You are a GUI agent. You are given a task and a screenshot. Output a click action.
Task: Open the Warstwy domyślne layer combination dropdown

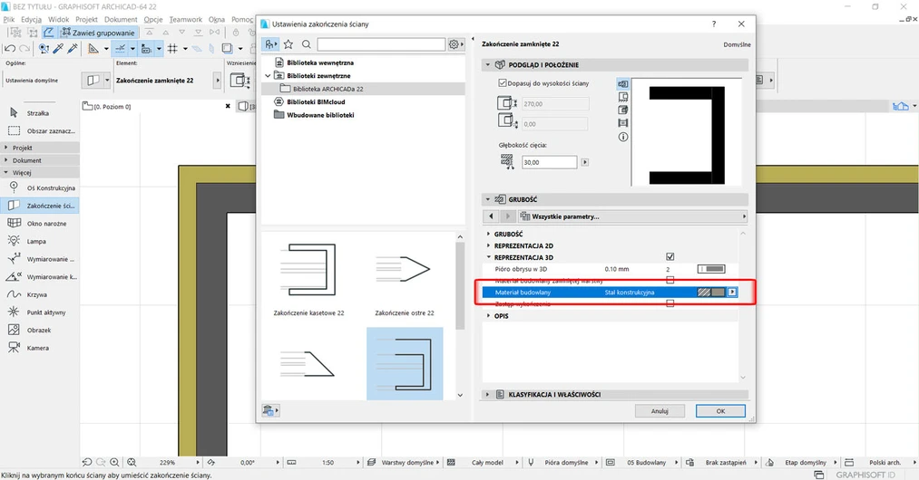point(407,462)
